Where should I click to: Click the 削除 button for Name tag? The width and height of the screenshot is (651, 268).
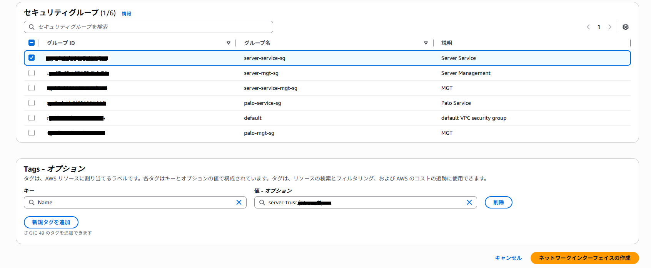[x=499, y=202]
